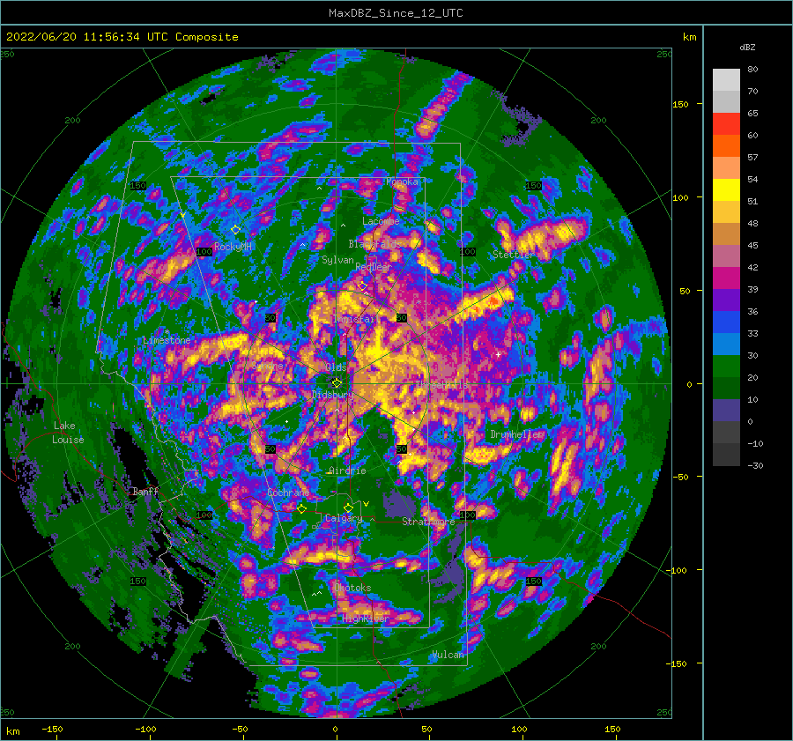The image size is (793, 741).
Task: Select the blue 33-36 dBZ legend swatch
Action: pyautogui.click(x=726, y=322)
